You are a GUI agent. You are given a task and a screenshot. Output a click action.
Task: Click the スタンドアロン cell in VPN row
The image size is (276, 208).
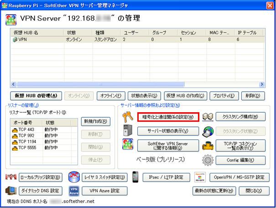coord(105,40)
